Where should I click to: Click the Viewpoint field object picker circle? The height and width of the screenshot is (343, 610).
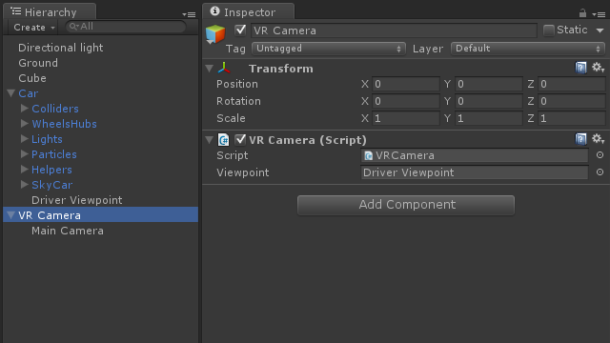[600, 171]
